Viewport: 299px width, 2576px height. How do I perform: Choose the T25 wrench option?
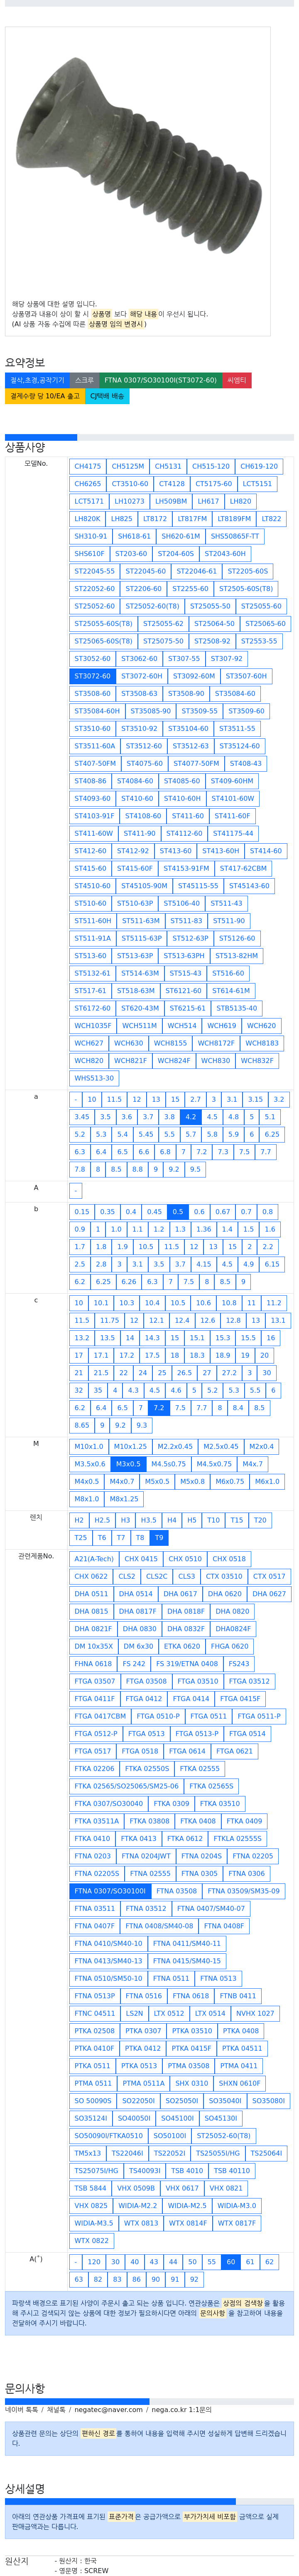(x=81, y=1538)
